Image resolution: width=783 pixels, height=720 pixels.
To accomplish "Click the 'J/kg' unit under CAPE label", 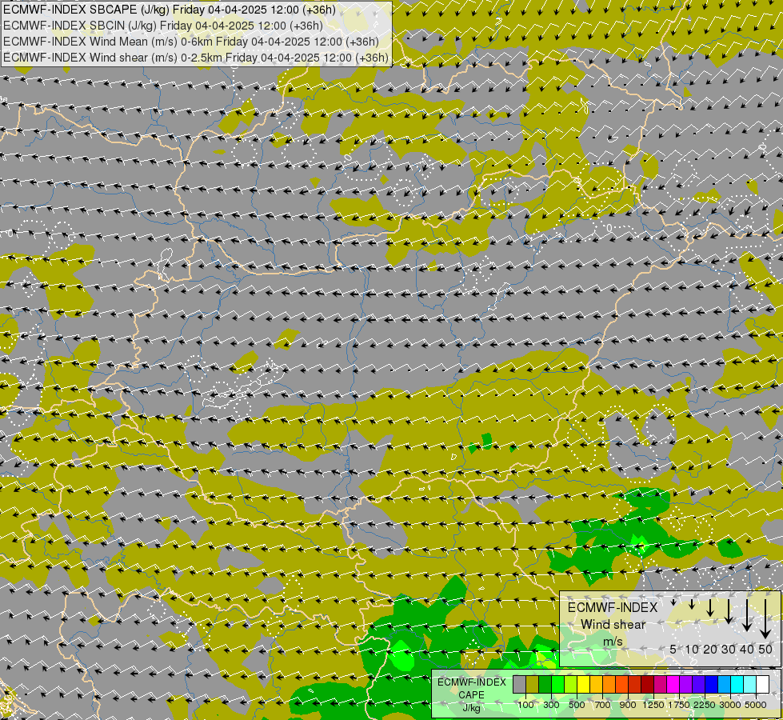I will (471, 708).
